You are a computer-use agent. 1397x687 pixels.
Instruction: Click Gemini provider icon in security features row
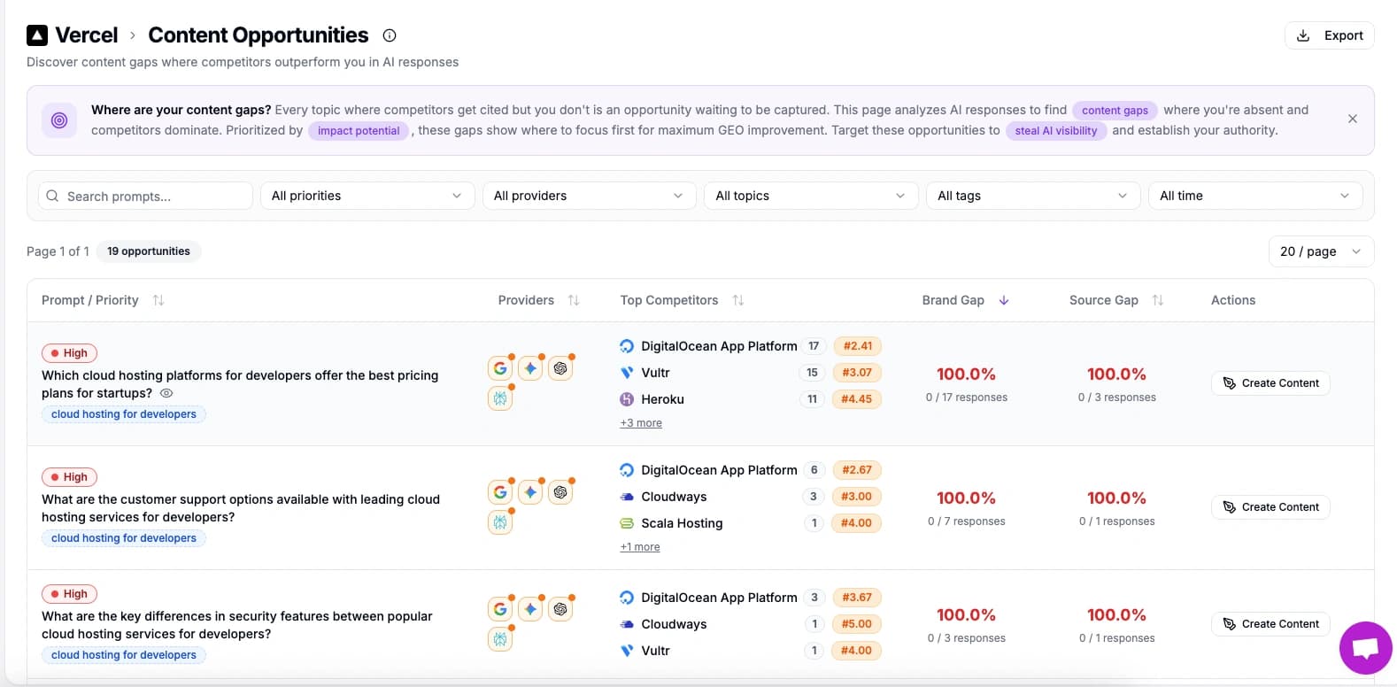(530, 609)
